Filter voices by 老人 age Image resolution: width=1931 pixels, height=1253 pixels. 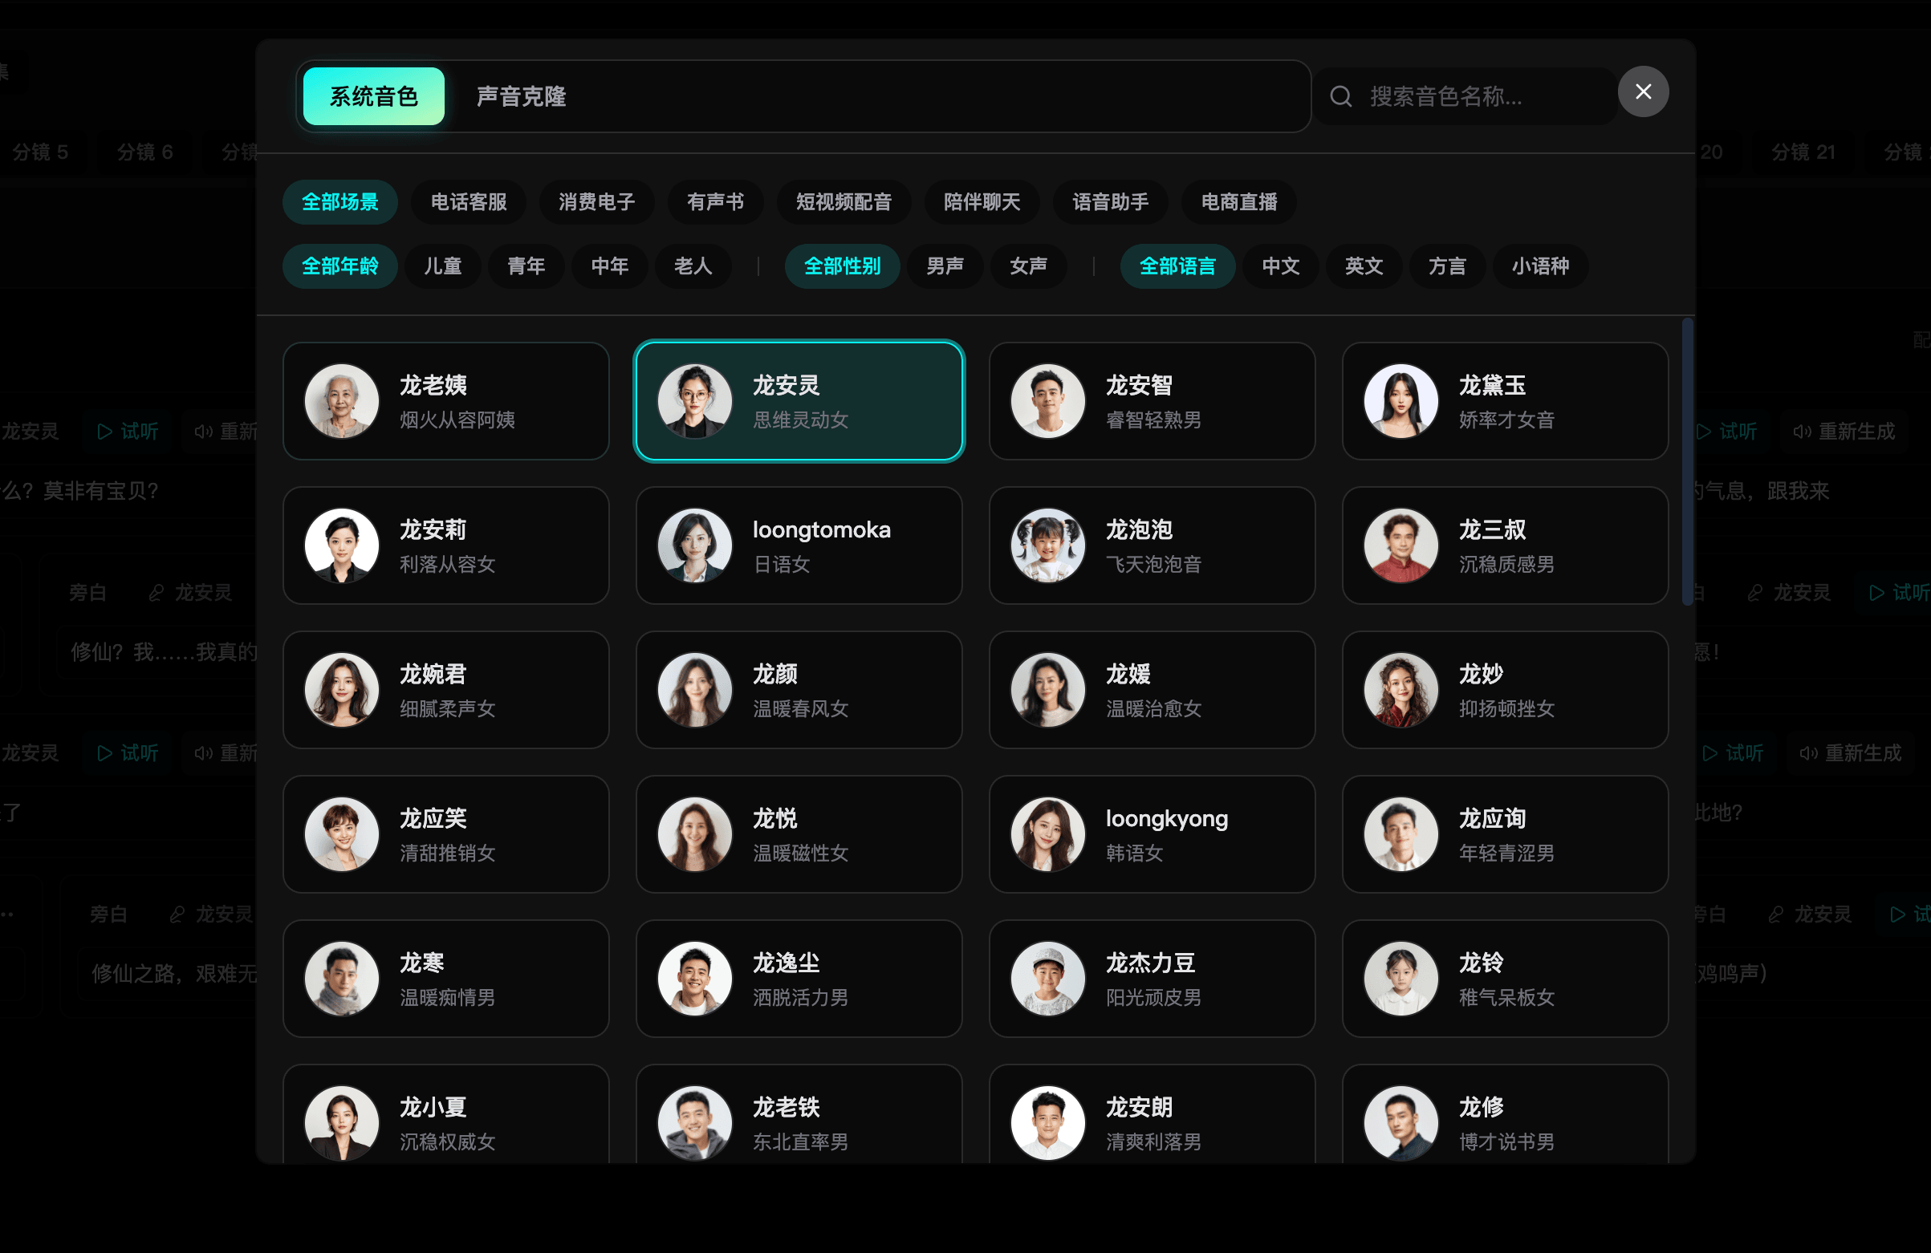(x=693, y=266)
